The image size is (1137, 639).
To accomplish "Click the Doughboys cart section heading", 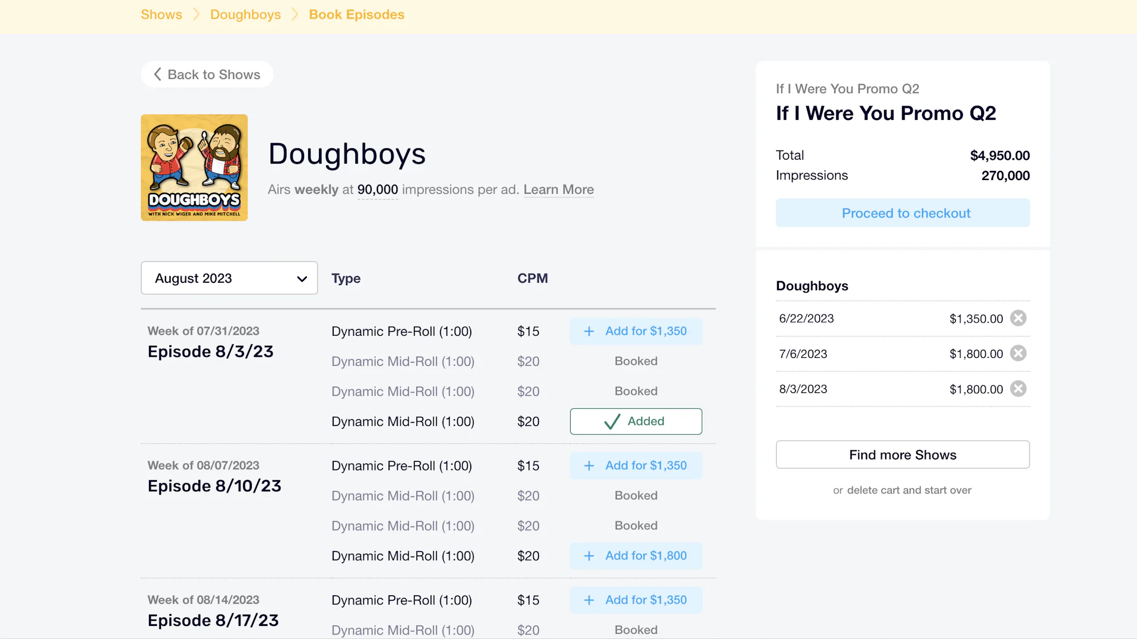I will (x=812, y=286).
